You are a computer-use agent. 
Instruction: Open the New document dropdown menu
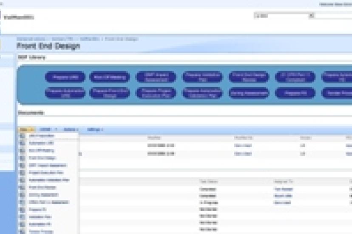26,130
